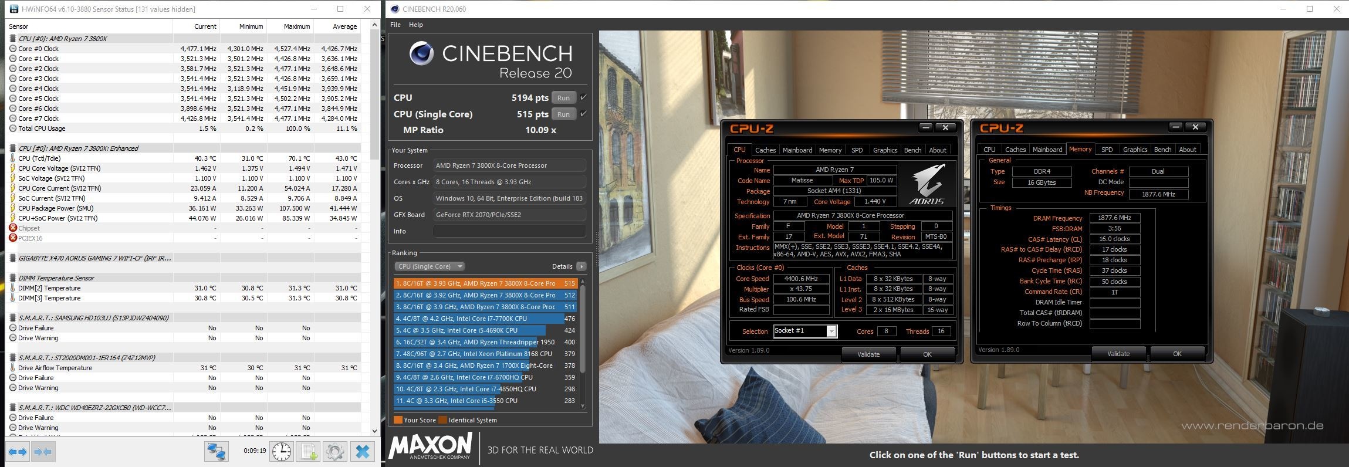The height and width of the screenshot is (467, 1349).
Task: Click the Cinebench title bar app icon
Action: click(x=395, y=9)
